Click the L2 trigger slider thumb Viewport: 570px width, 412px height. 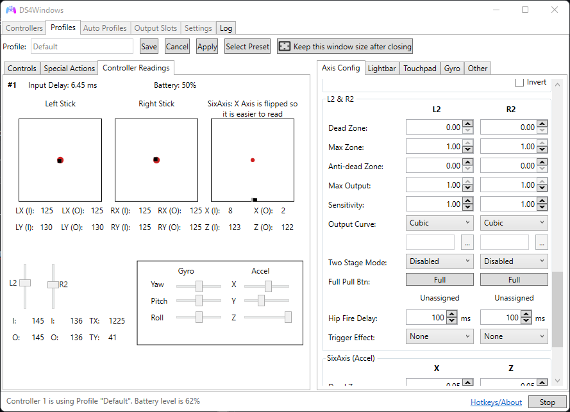point(25,283)
